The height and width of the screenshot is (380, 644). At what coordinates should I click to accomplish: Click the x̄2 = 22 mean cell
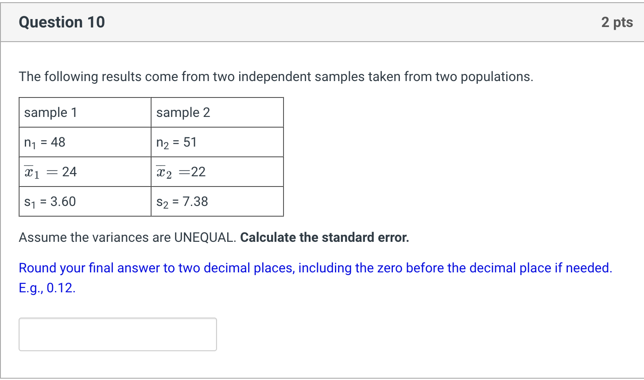coord(217,172)
